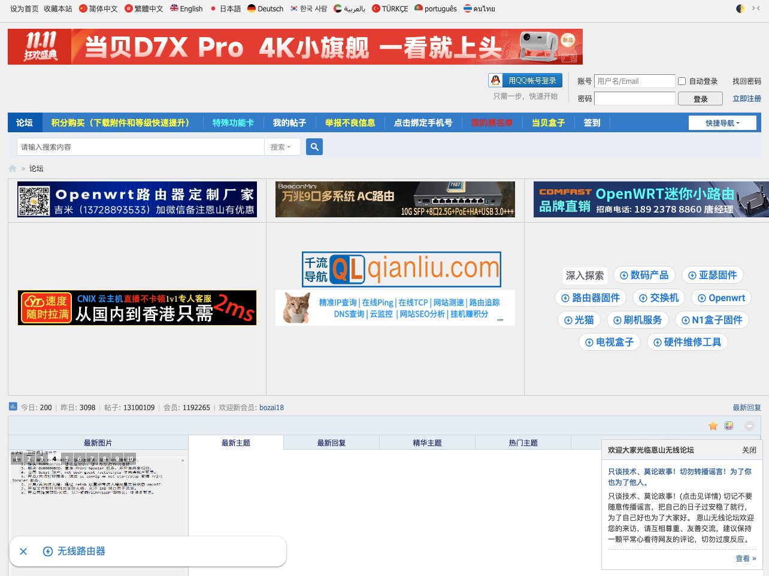The image size is (769, 576).
Task: Click the orange star favorite icon
Action: point(713,426)
